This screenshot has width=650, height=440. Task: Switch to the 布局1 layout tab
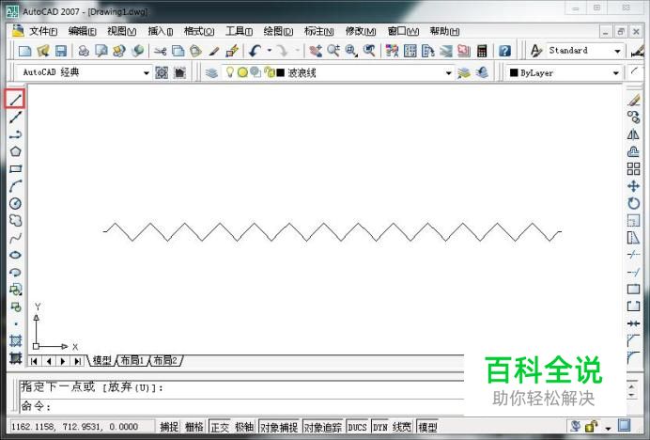[x=132, y=360]
